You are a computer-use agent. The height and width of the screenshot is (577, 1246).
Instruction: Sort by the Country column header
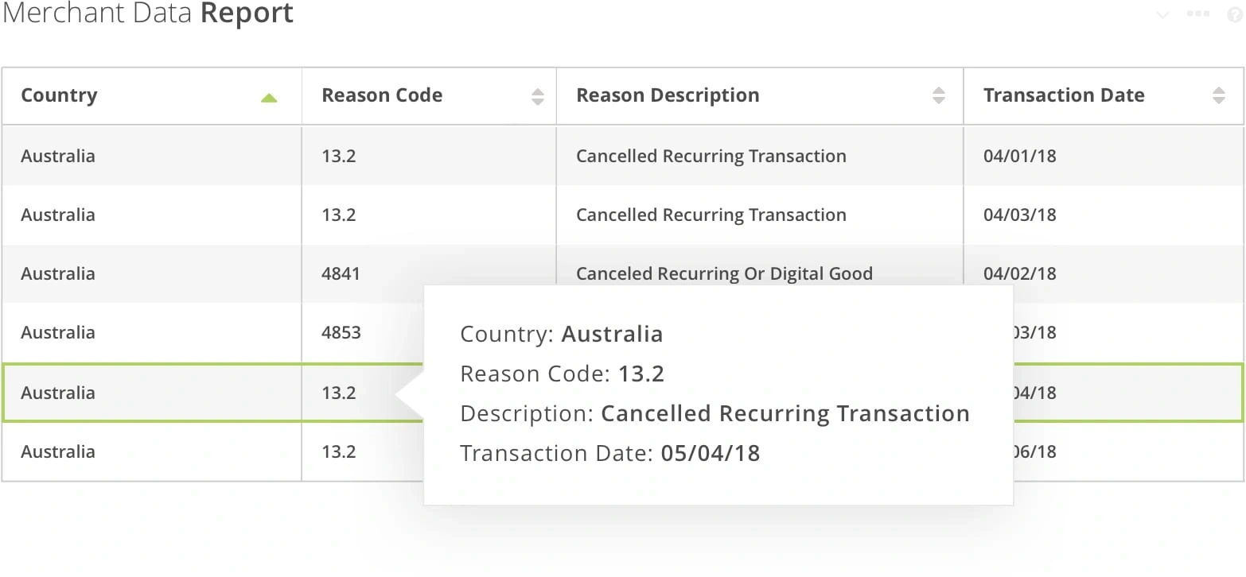tap(59, 95)
